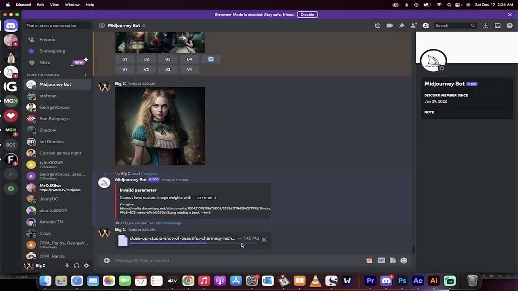
Task: Open Discord home direct messages icon
Action: 11,26
